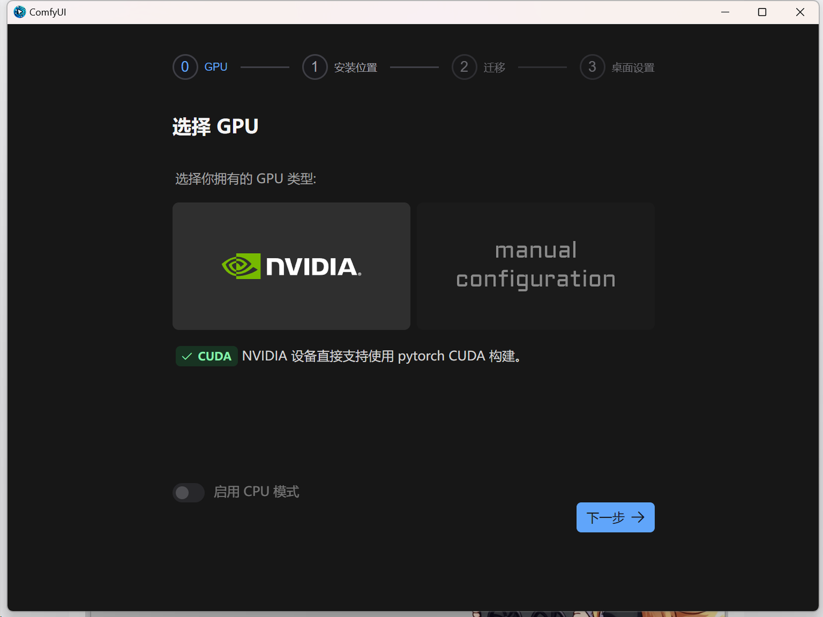Close the ComfyUI window
The height and width of the screenshot is (617, 823).
(x=800, y=12)
